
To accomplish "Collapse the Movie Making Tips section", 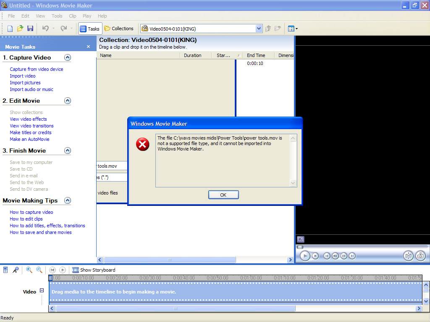I will point(68,200).
